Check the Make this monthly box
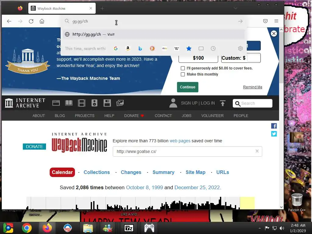 pos(183,74)
